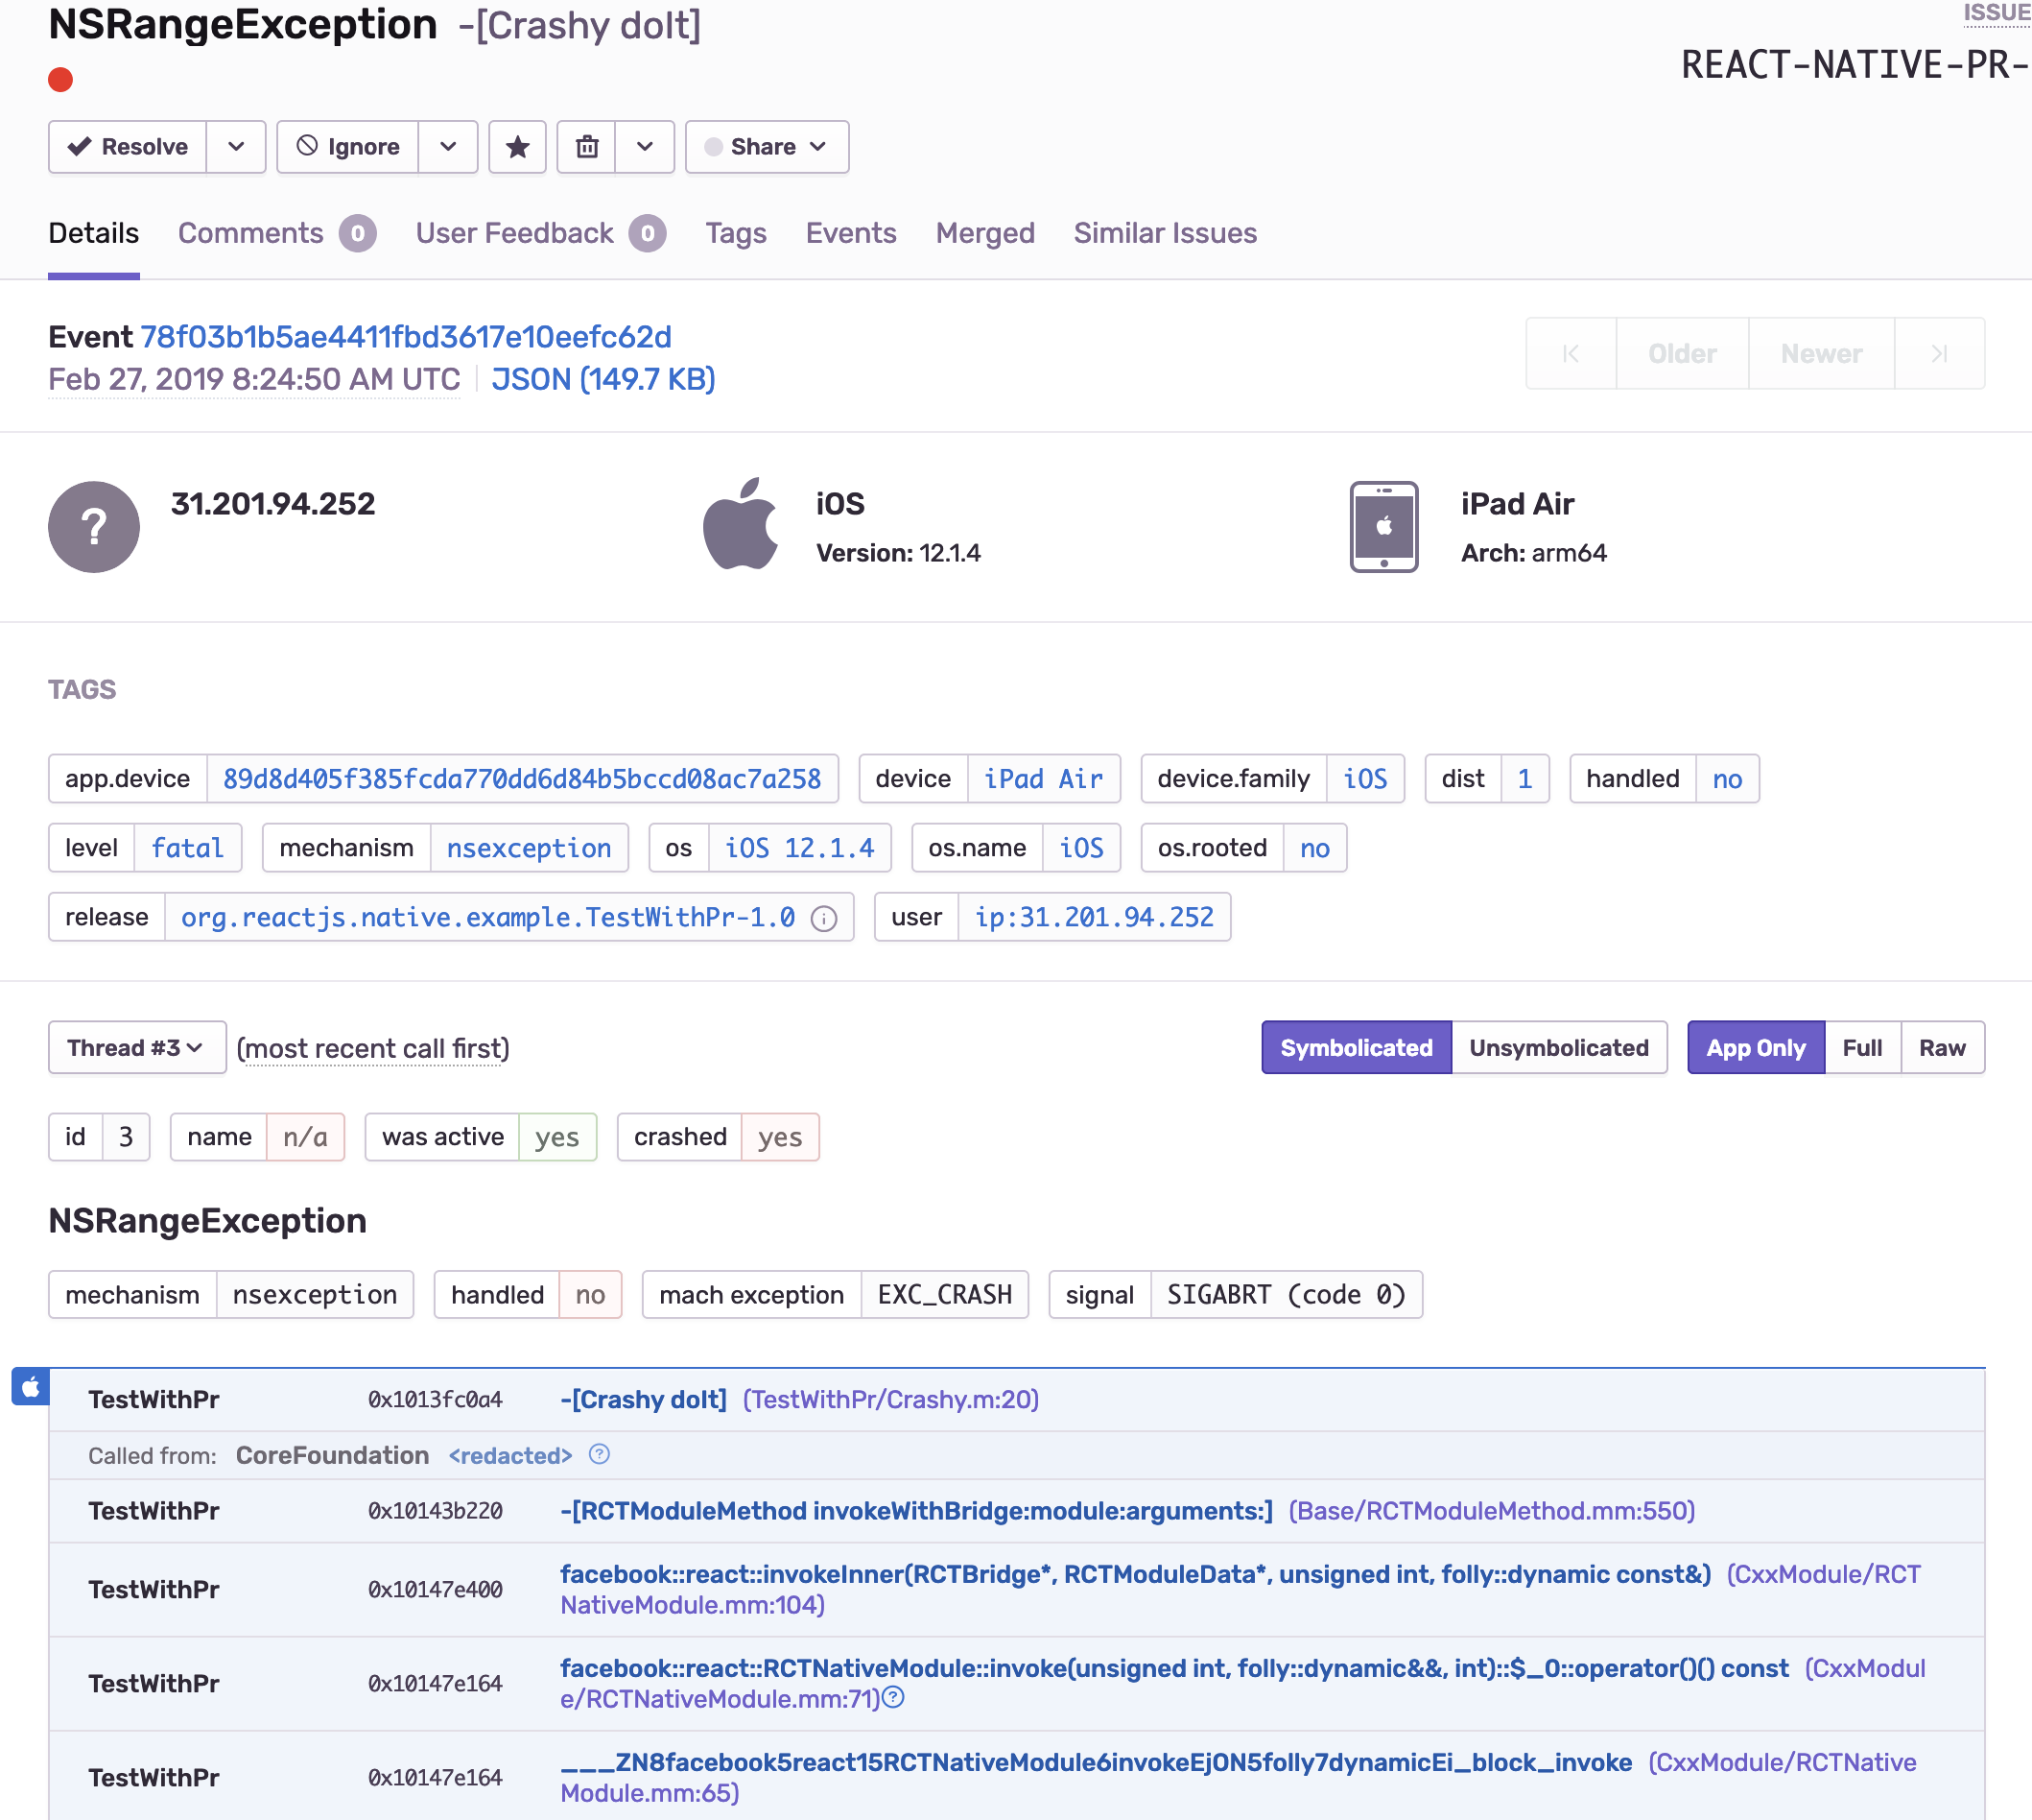The image size is (2032, 1820).
Task: Bookmark the issue with the star icon
Action: point(518,147)
